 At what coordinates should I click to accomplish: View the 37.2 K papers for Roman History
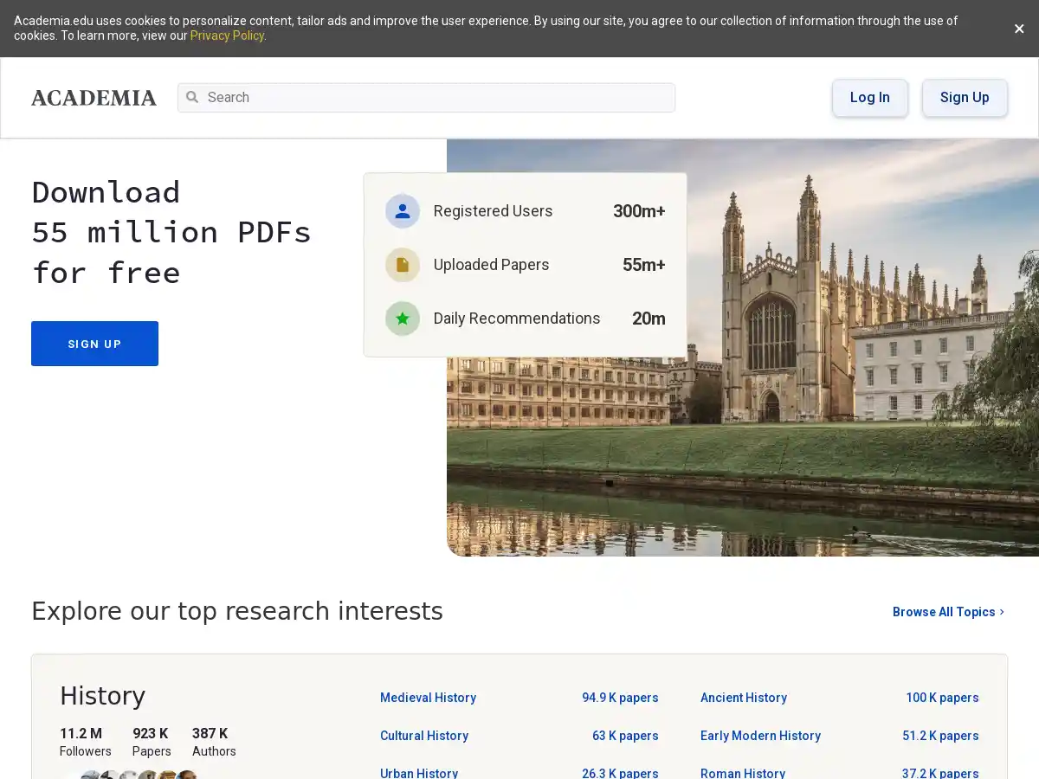point(940,773)
